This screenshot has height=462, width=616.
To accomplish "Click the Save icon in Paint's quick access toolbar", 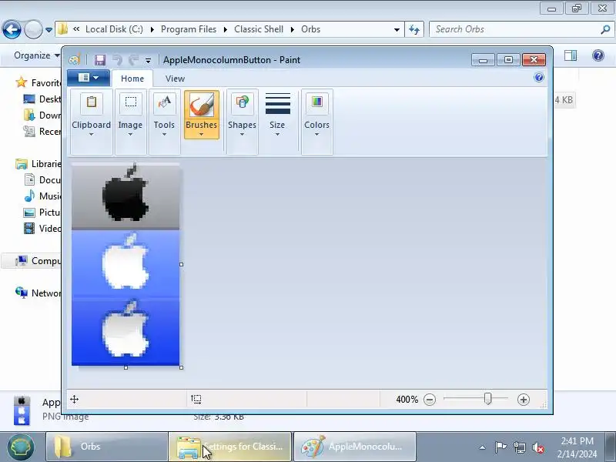I will 100,60.
